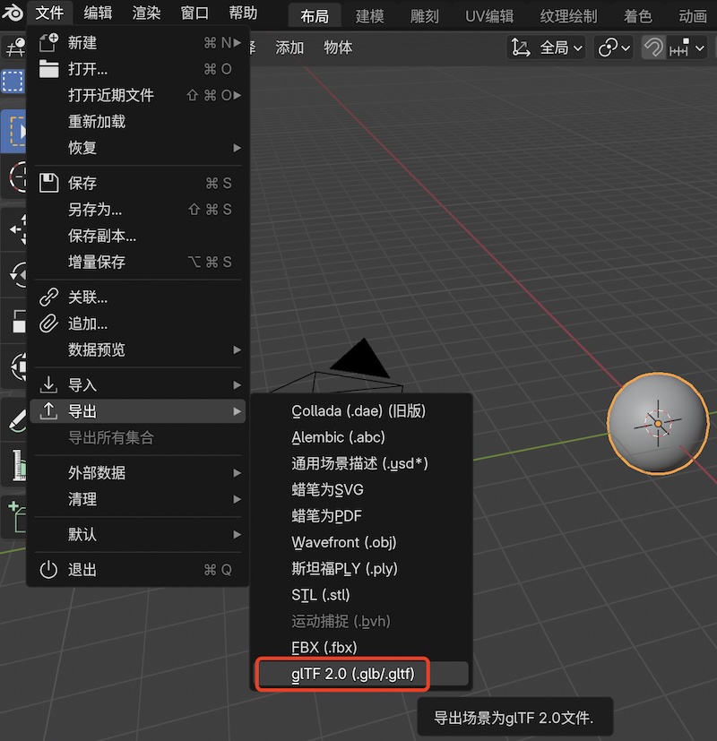Choose 保存副本... menu entry

click(137, 236)
